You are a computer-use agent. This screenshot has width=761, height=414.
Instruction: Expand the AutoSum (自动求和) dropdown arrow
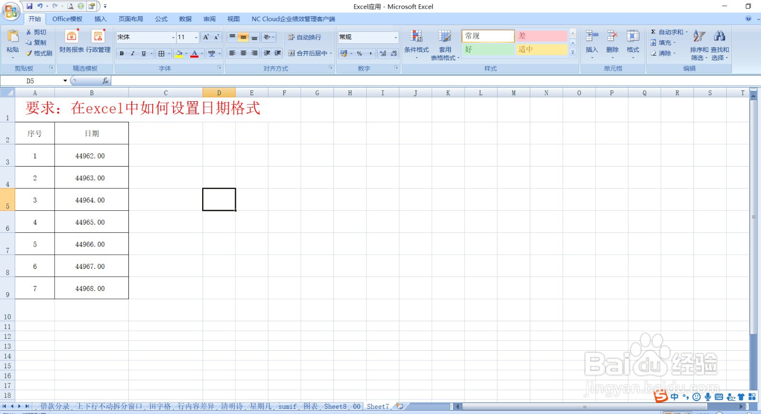pos(686,32)
